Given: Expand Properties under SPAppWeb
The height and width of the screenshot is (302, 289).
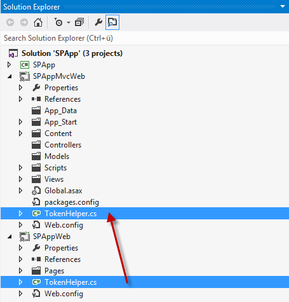Looking at the screenshot, I should pyautogui.click(x=20, y=248).
